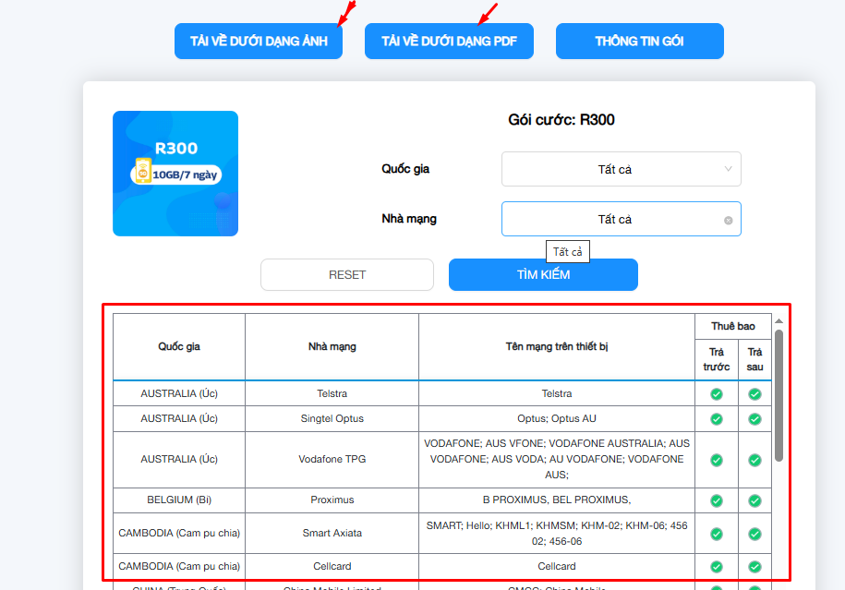The image size is (845, 590).
Task: Clear the Nhà mạng selection with x icon
Action: (728, 221)
